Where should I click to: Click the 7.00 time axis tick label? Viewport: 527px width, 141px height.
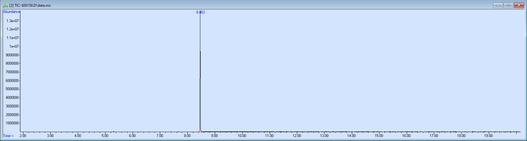coord(160,136)
